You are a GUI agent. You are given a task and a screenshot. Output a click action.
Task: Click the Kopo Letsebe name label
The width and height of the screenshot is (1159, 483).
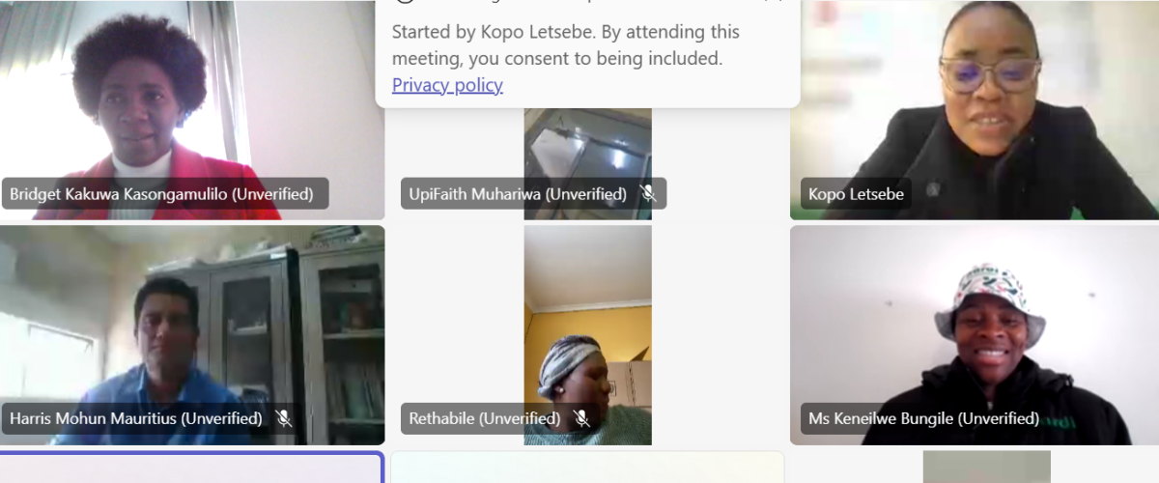(x=857, y=194)
